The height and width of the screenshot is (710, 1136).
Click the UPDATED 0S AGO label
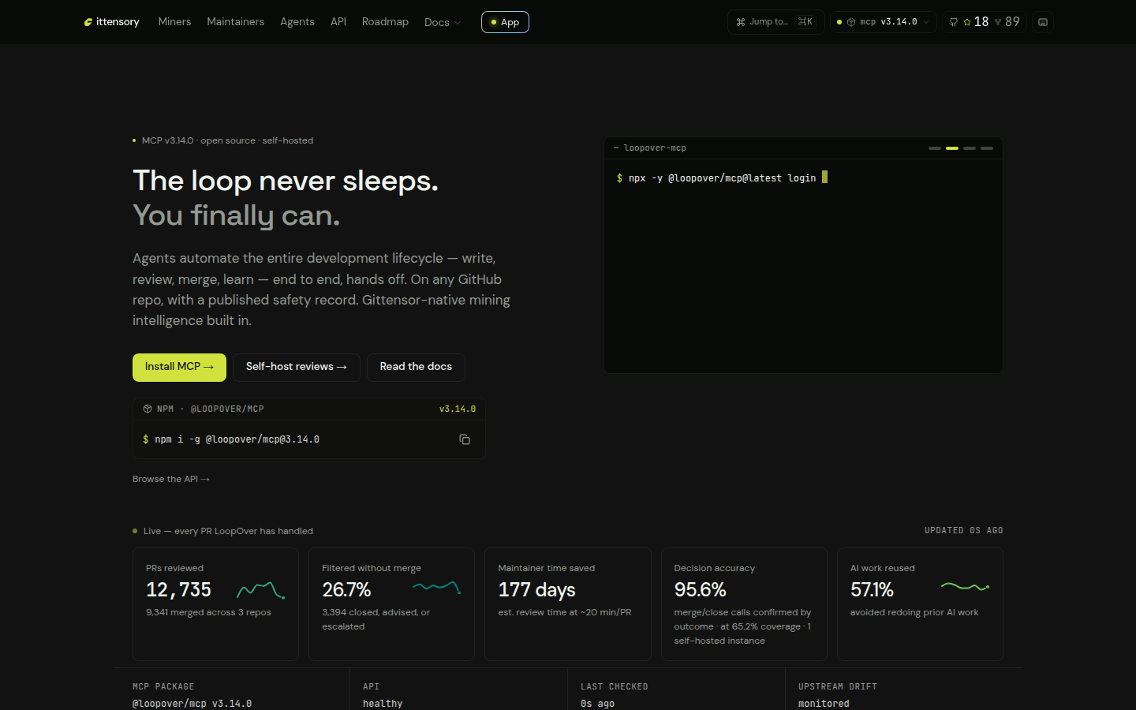964,531
